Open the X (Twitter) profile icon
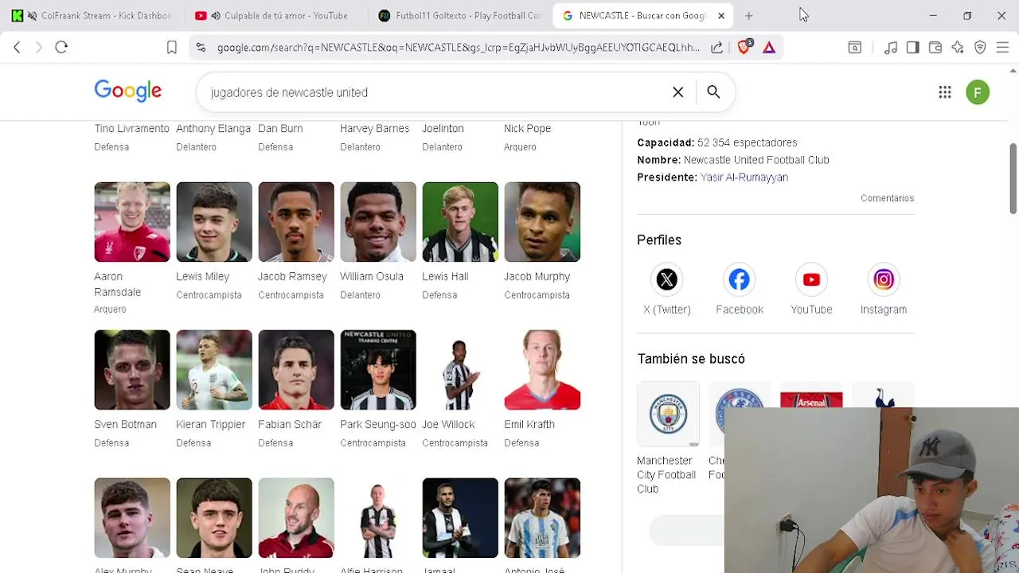 pos(666,279)
